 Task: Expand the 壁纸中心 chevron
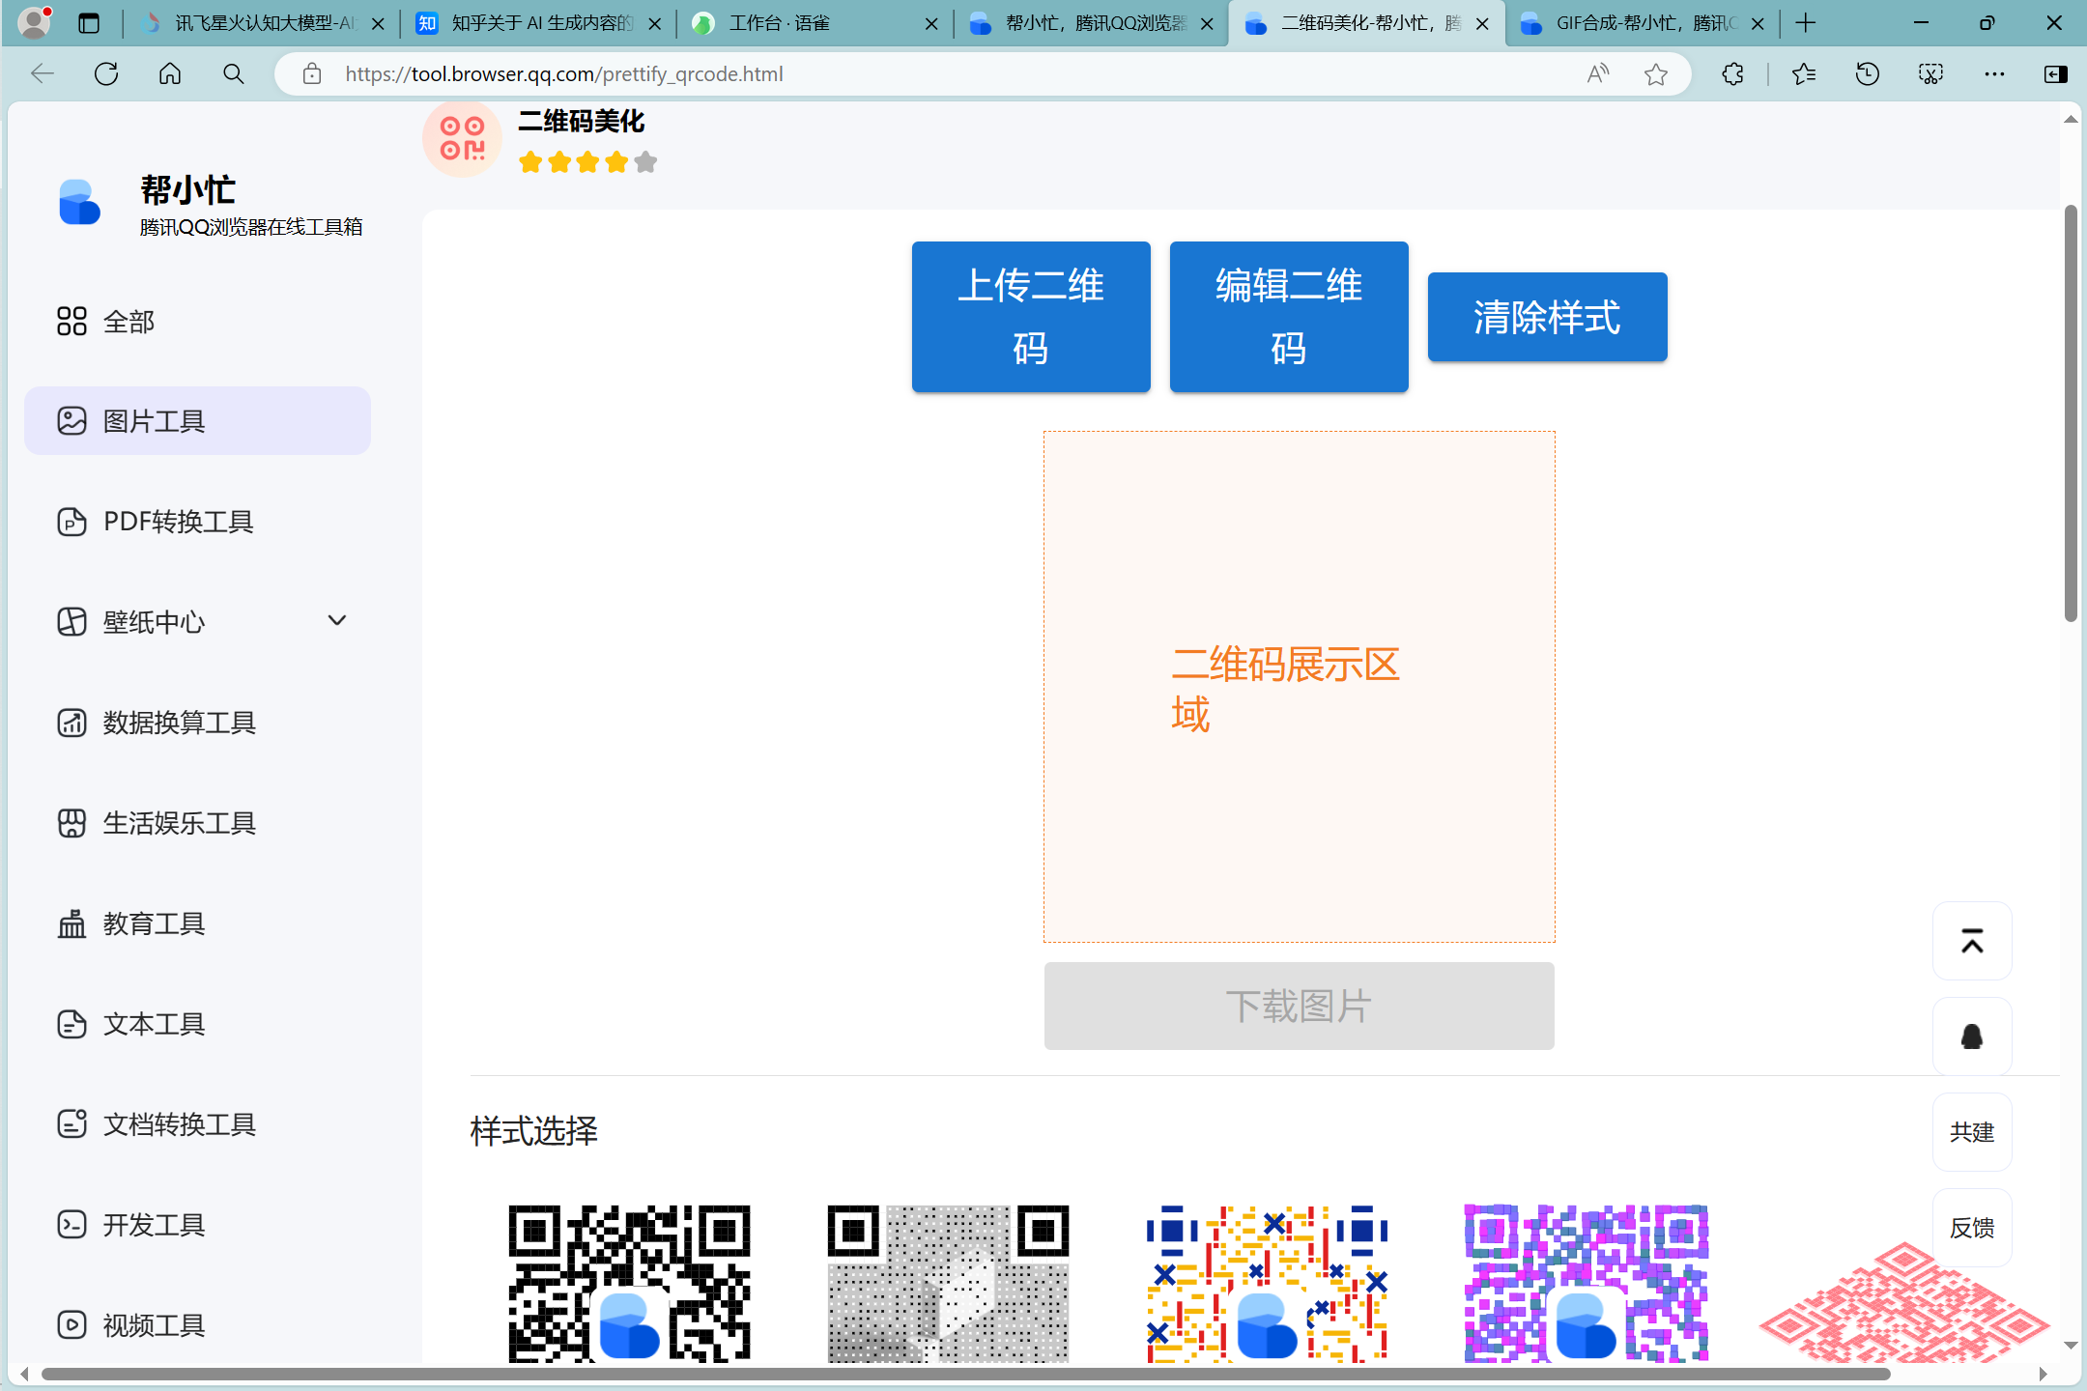coord(337,620)
